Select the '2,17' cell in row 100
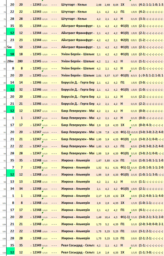 99,196
